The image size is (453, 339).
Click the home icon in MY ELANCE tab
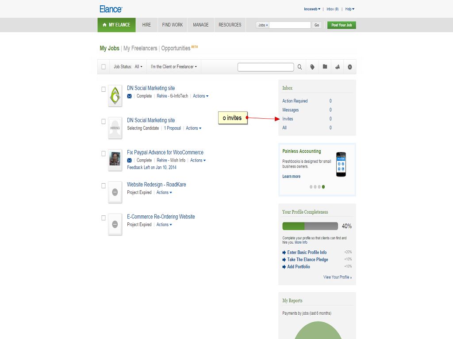click(x=104, y=25)
